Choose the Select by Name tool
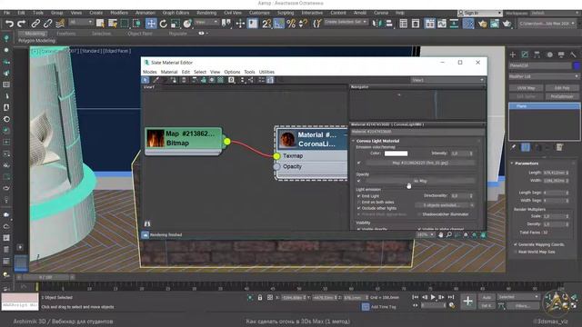The height and width of the screenshot is (327, 582). (113, 24)
